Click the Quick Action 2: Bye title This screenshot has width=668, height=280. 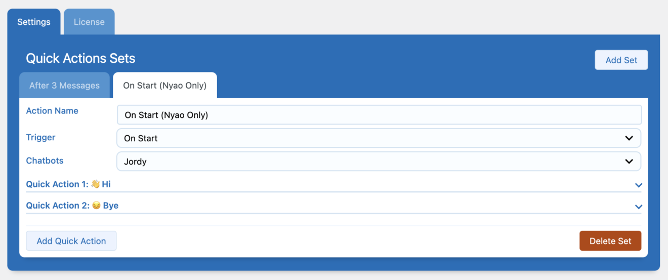point(72,206)
